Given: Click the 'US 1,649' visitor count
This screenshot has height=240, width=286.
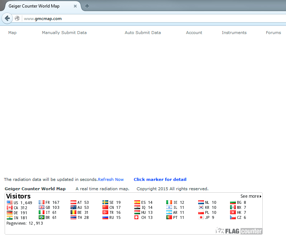Looking at the screenshot, I should 23,203.
